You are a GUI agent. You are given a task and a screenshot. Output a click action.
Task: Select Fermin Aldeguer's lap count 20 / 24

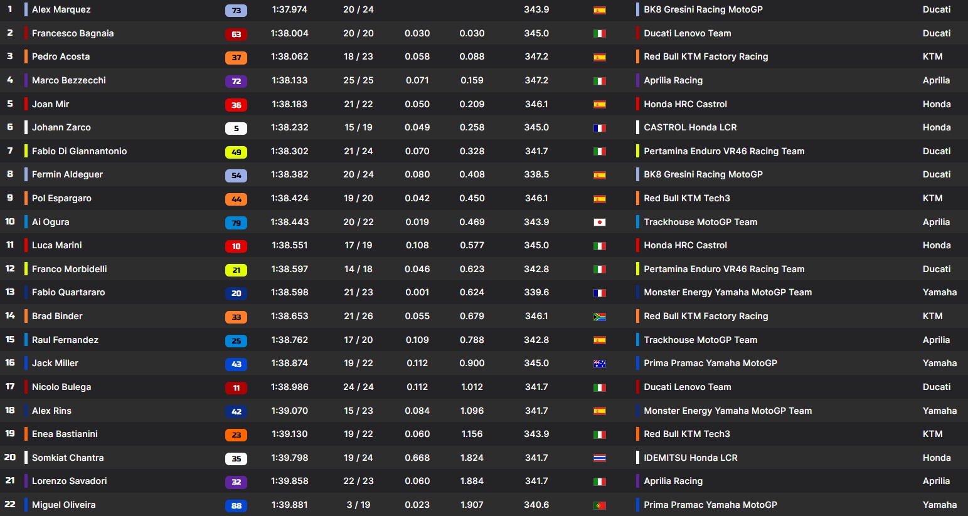pyautogui.click(x=358, y=174)
